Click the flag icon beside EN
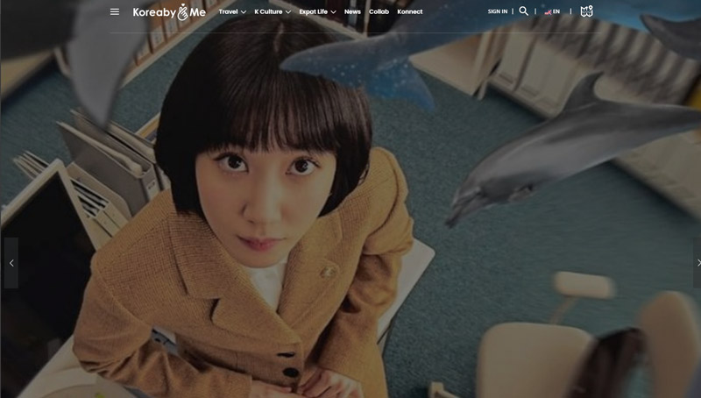 [x=548, y=12]
